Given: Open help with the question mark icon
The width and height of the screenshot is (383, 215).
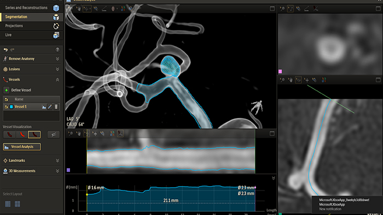Looking at the screenshot, I should (57, 50).
